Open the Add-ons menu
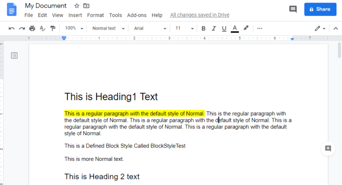Viewport: 342px width, 185px height. (x=136, y=15)
